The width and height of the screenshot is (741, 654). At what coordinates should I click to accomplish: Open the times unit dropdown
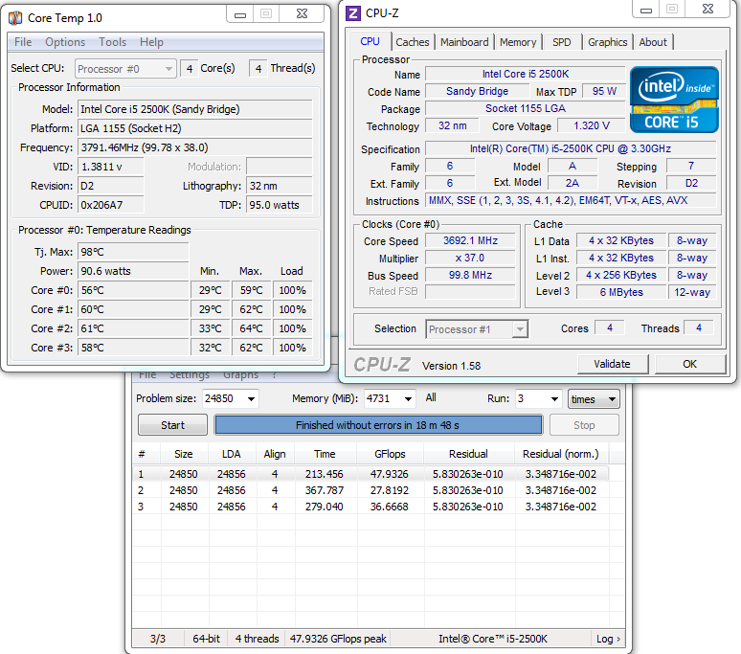594,399
